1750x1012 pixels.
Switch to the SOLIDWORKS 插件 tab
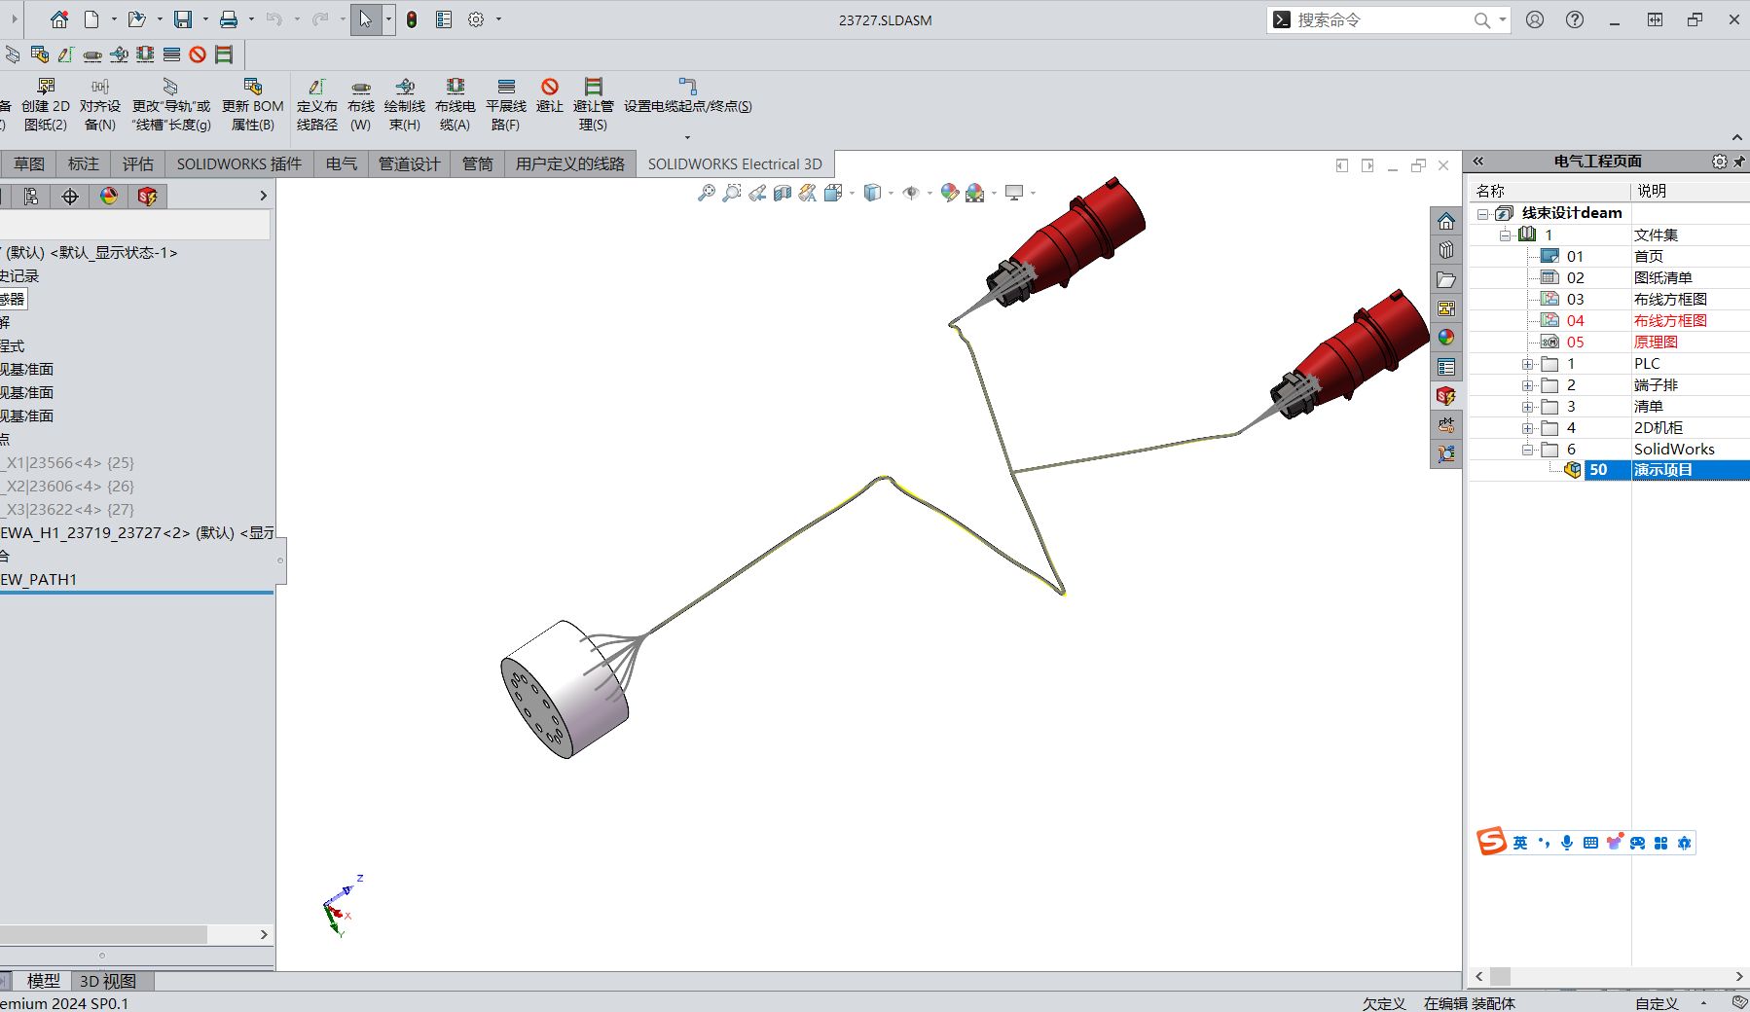pyautogui.click(x=239, y=163)
